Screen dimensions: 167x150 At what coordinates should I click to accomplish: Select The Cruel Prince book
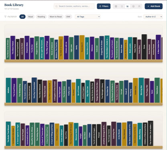click(14, 90)
